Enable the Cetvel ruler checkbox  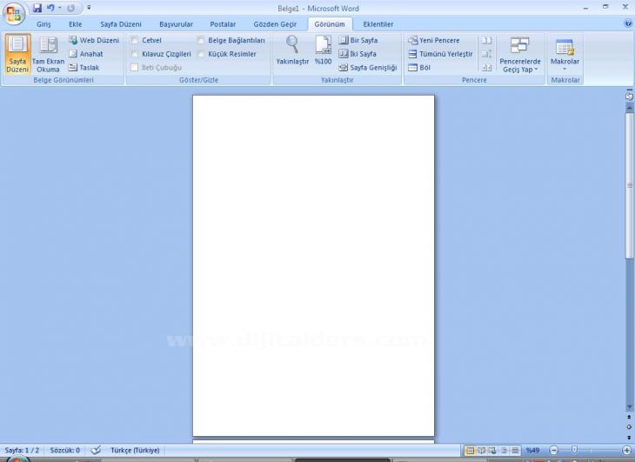pos(135,40)
